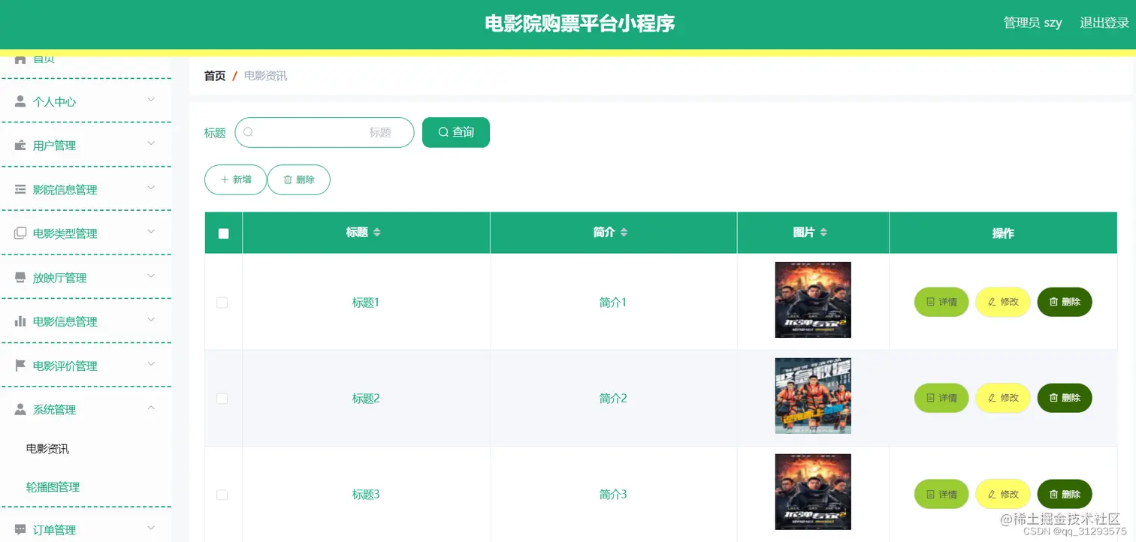Expand the 订单管理 menu chevron
Viewport: 1136px width, 542px height.
click(151, 528)
